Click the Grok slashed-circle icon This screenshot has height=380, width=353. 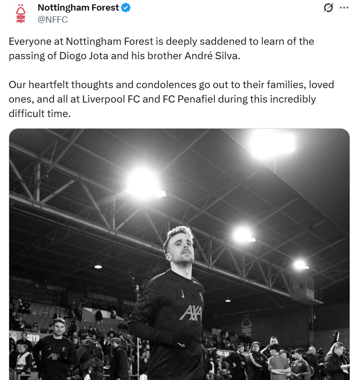328,8
